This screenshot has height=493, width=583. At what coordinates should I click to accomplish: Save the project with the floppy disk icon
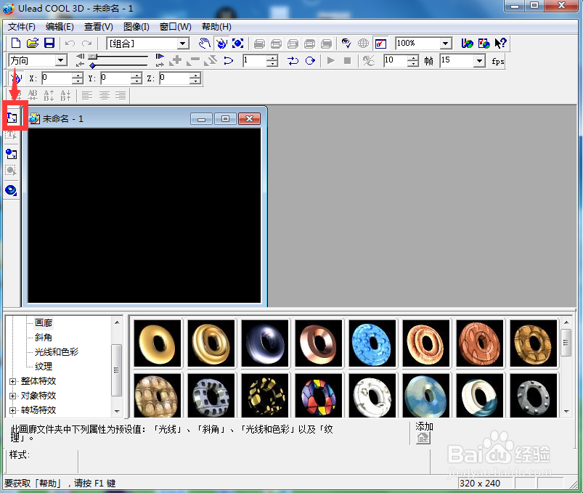pyautogui.click(x=49, y=44)
